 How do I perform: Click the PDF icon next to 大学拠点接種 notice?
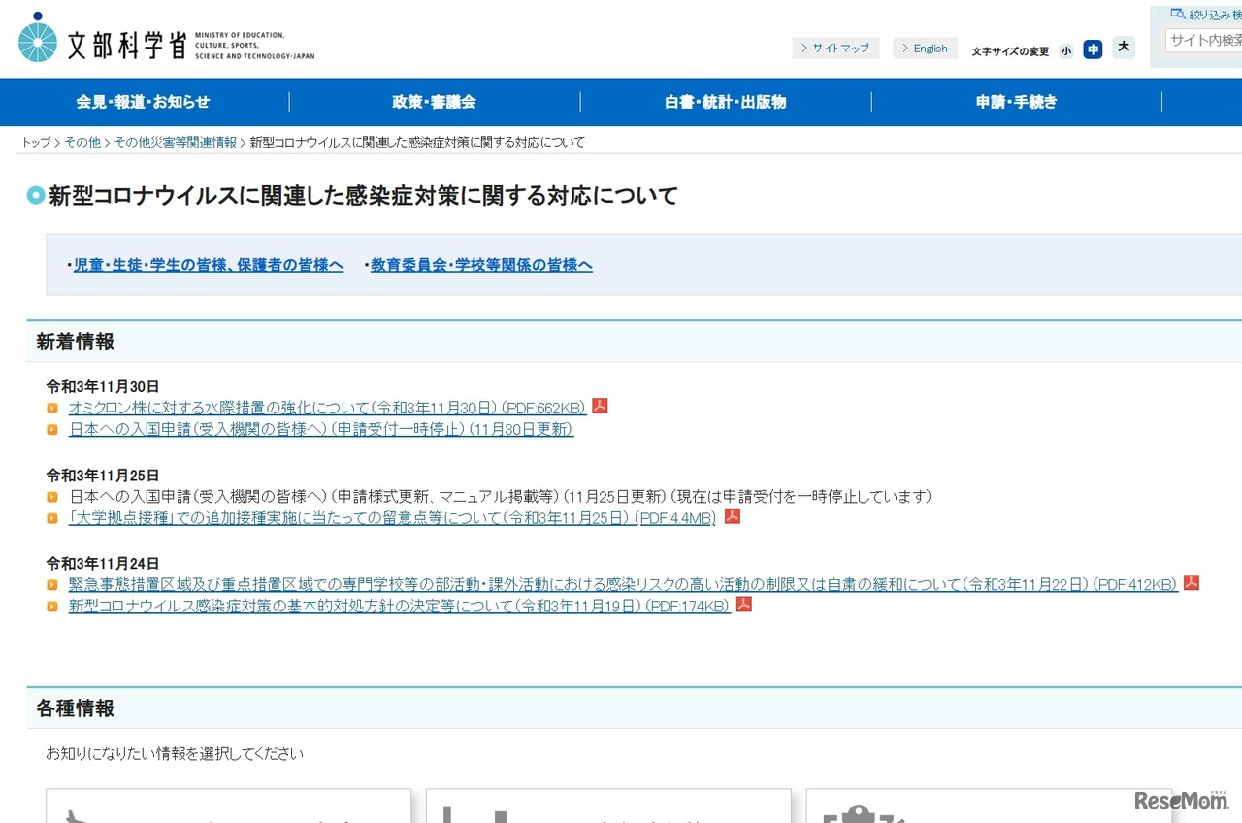732,516
